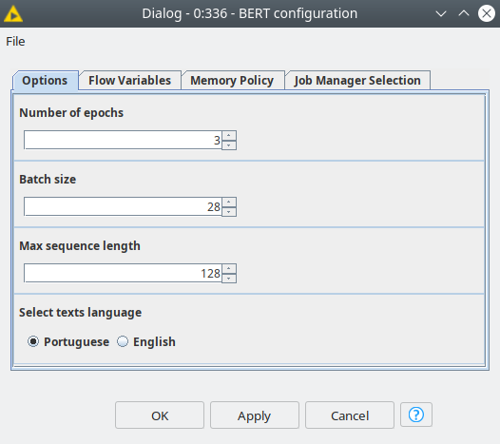Image resolution: width=500 pixels, height=444 pixels.
Task: Maximize the dialog with the up chevron
Action: tap(464, 13)
